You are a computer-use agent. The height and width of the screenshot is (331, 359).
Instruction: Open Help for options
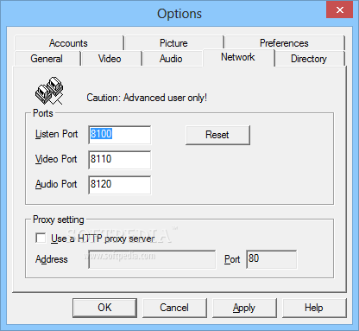pos(314,308)
